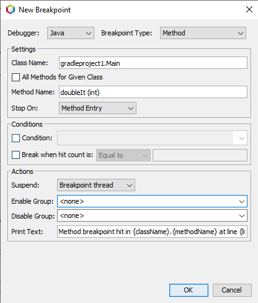Click the Method Name input field
This screenshot has width=258, height=303.
[x=153, y=92]
